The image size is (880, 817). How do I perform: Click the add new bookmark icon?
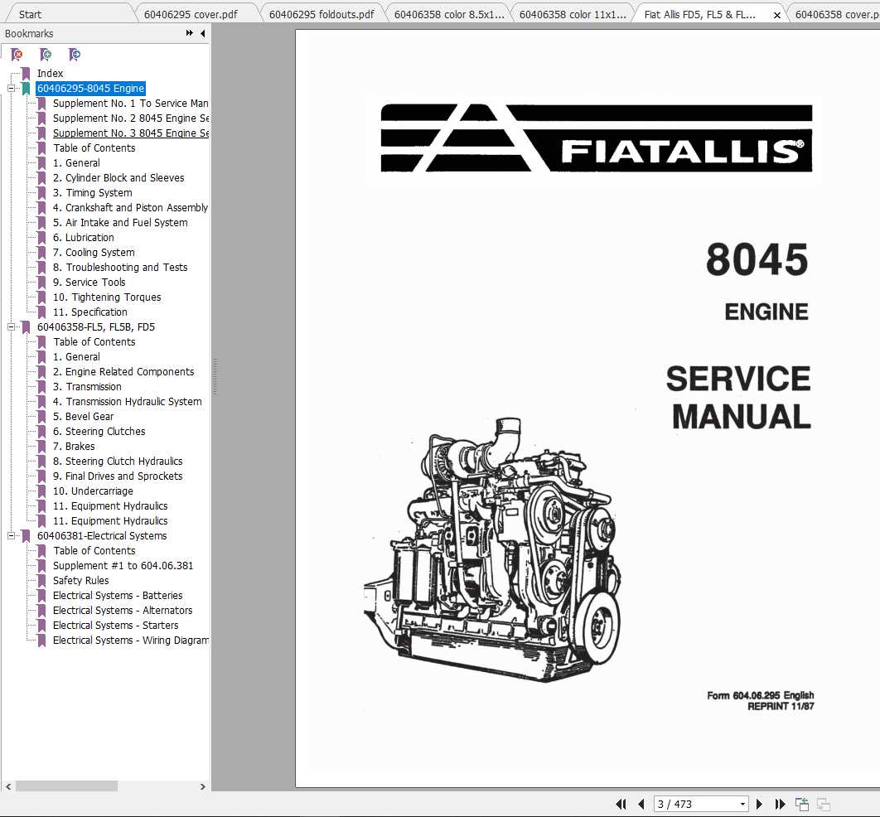46,55
